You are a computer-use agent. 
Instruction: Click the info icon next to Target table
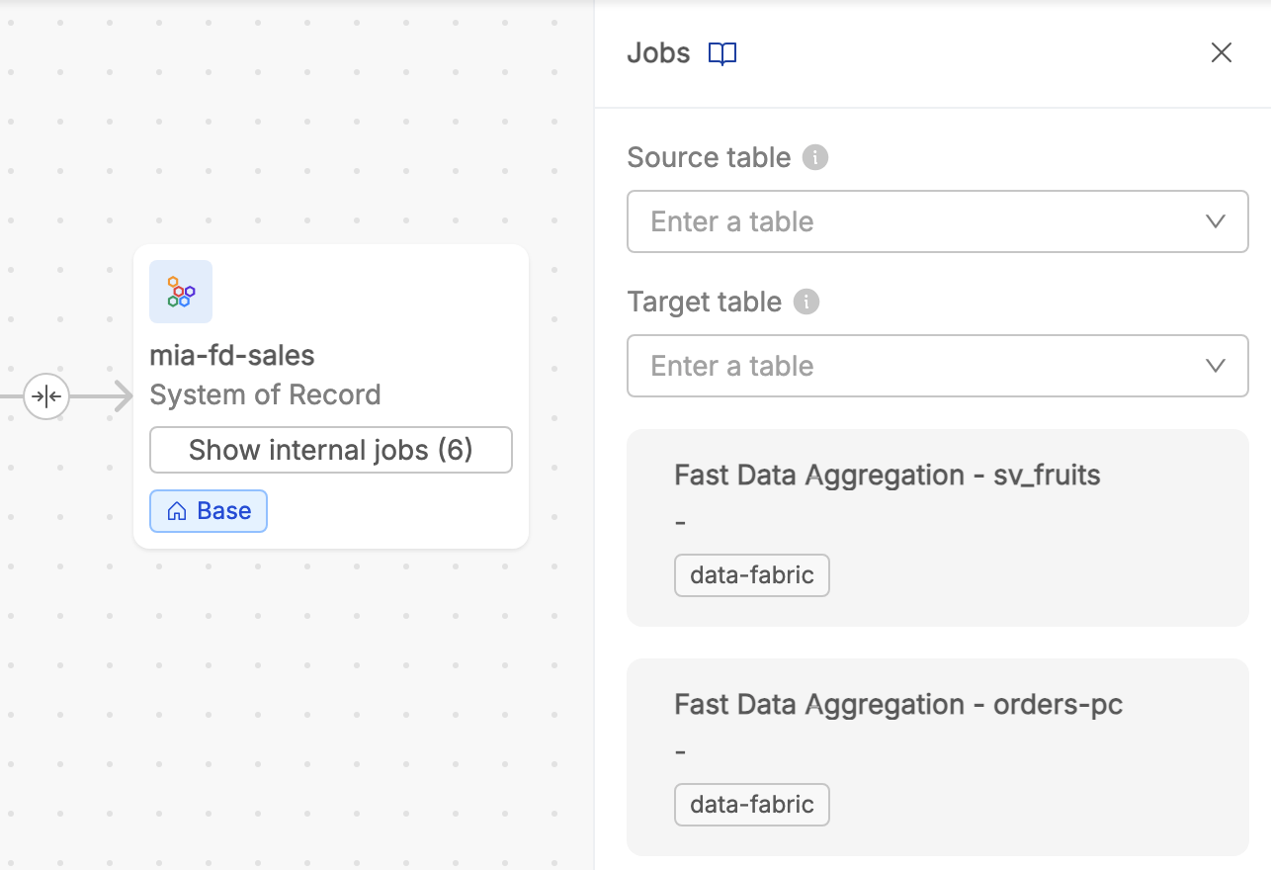coord(806,302)
